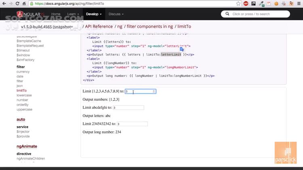The image size is (303, 170).
Task: Open $injector service link
Action: 23,132
